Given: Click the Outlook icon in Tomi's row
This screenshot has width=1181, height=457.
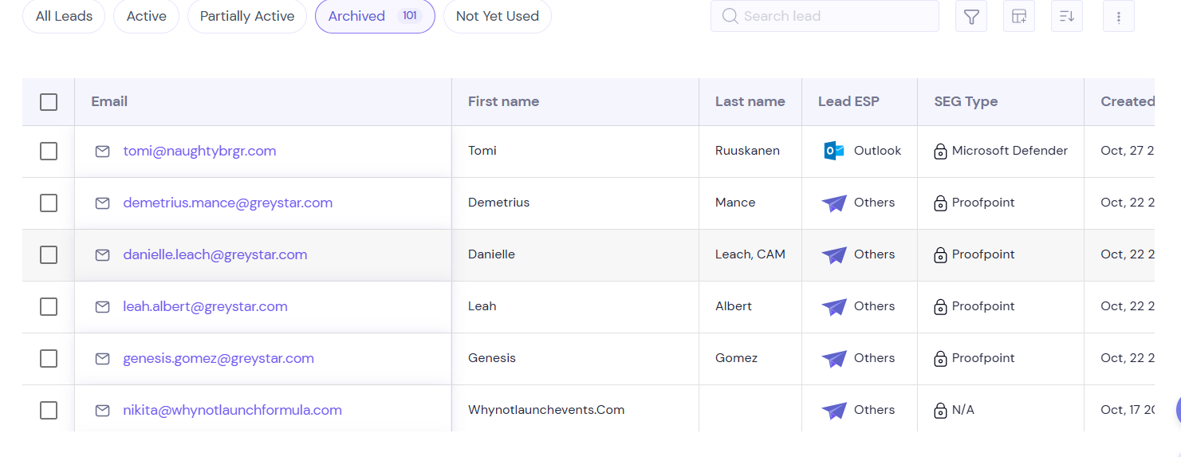Looking at the screenshot, I should 834,151.
